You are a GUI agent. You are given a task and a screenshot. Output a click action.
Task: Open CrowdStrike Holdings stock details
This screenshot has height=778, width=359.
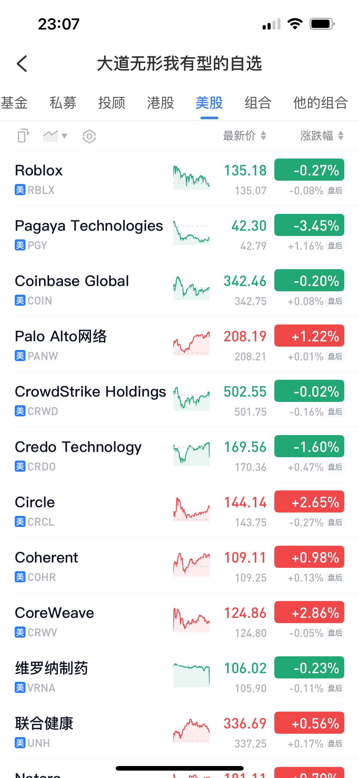point(179,399)
